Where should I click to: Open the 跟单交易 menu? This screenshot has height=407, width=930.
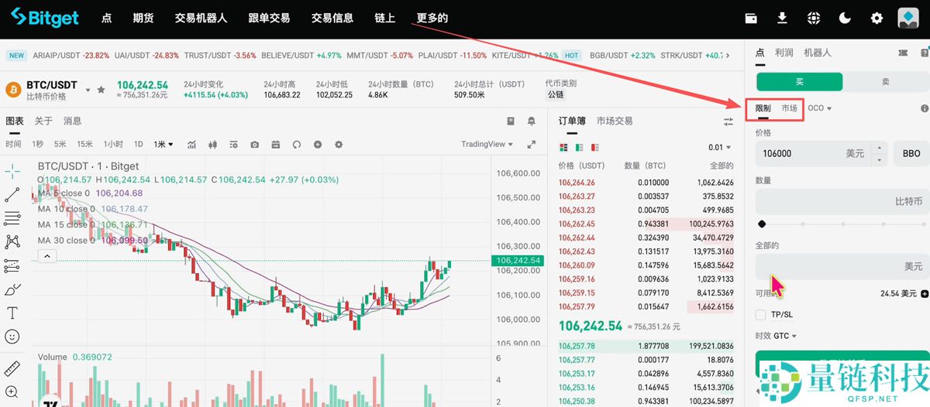tap(269, 18)
